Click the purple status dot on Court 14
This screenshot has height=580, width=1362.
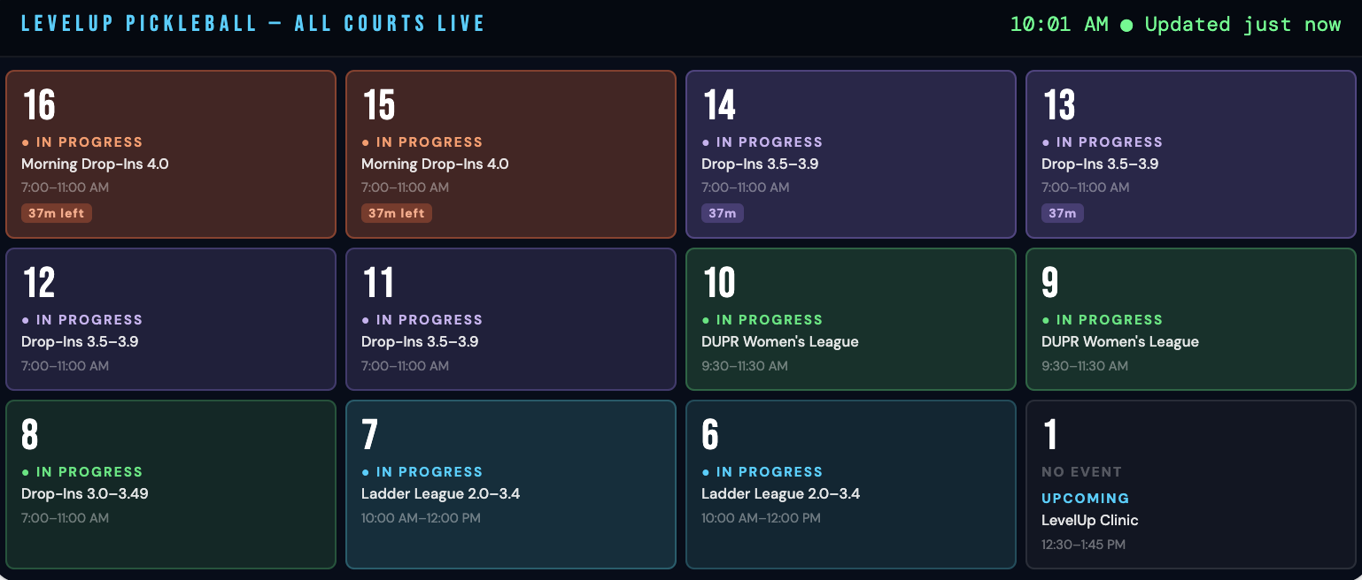(706, 142)
